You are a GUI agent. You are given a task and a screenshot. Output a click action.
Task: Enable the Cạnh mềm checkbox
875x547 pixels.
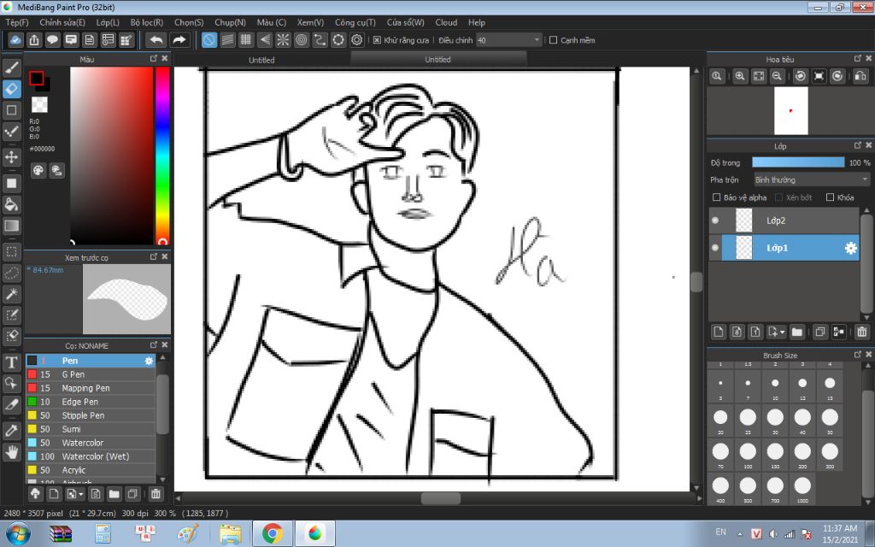point(554,40)
